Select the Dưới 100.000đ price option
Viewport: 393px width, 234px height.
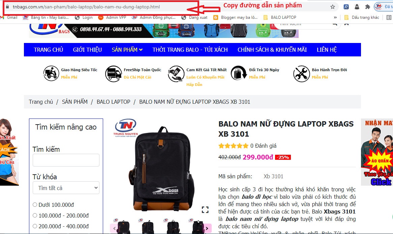pos(35,205)
